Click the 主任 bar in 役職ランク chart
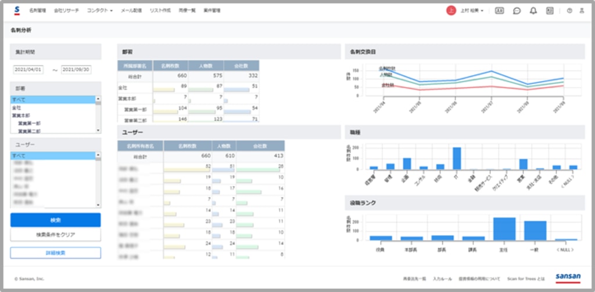This screenshot has height=292, width=595. (x=504, y=229)
